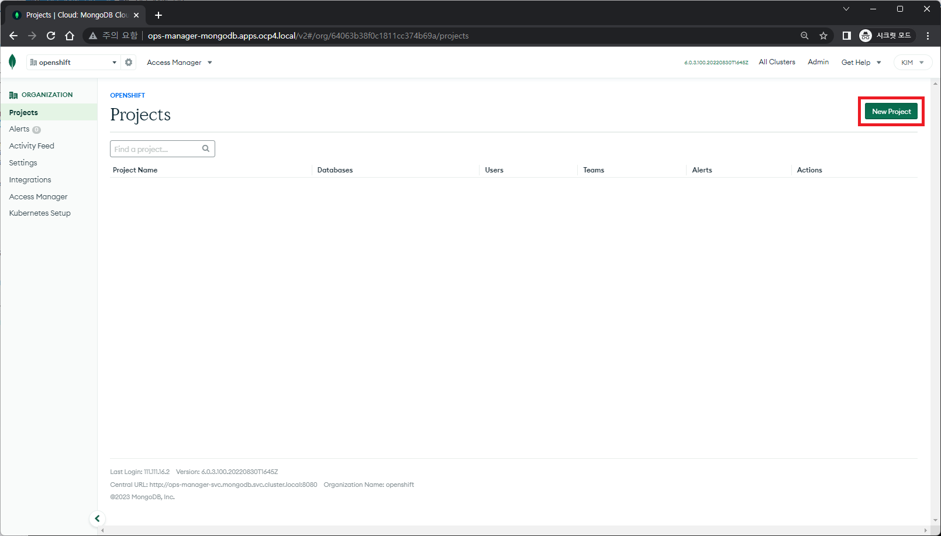Open the browser side panel icon
Screen dimensions: 941x536
point(846,36)
